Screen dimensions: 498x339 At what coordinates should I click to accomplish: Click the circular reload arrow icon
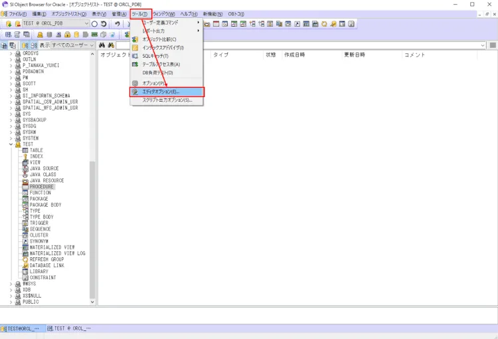click(x=104, y=24)
